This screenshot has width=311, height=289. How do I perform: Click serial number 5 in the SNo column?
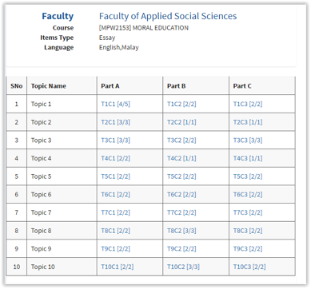point(17,176)
